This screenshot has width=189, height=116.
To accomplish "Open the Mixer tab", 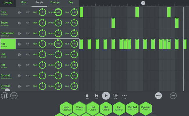I will click(x=24, y=2).
